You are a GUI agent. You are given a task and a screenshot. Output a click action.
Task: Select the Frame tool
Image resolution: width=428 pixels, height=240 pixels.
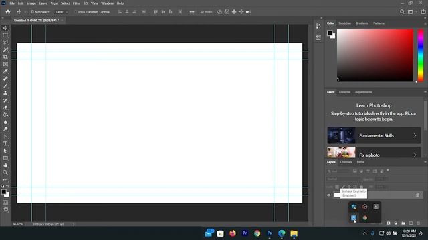pos(5,64)
